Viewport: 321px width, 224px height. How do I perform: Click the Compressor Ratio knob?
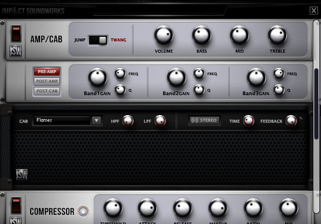click(x=253, y=208)
